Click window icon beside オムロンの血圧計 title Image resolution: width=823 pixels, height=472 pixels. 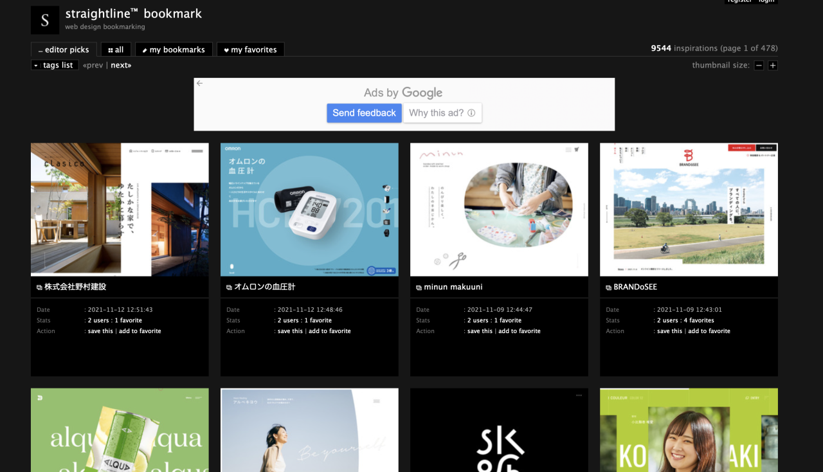[230, 287]
